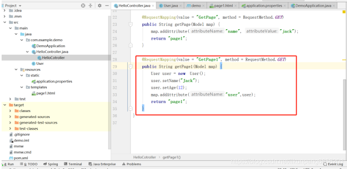Viewport: 347px width, 169px height.
Task: Collapse the java folder
Action: click(x=16, y=34)
